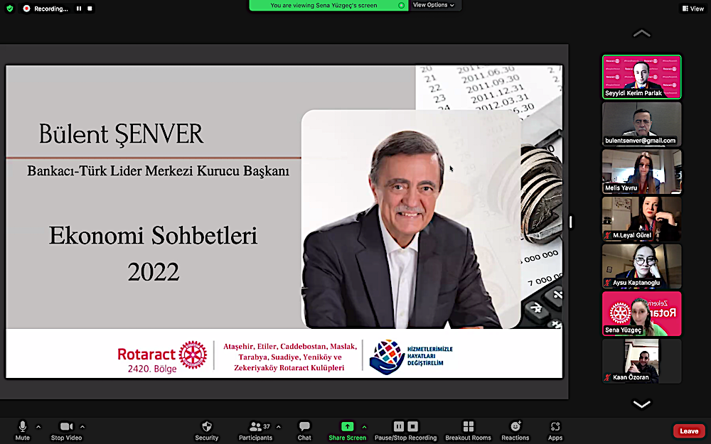Expand audio options arrow beside Mute
711x444 pixels.
(x=38, y=427)
